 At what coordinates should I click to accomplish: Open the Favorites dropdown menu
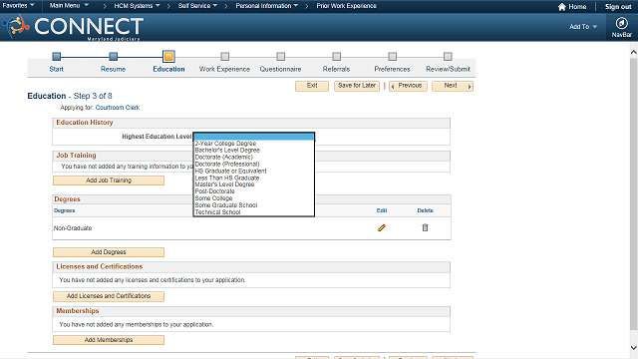point(18,6)
